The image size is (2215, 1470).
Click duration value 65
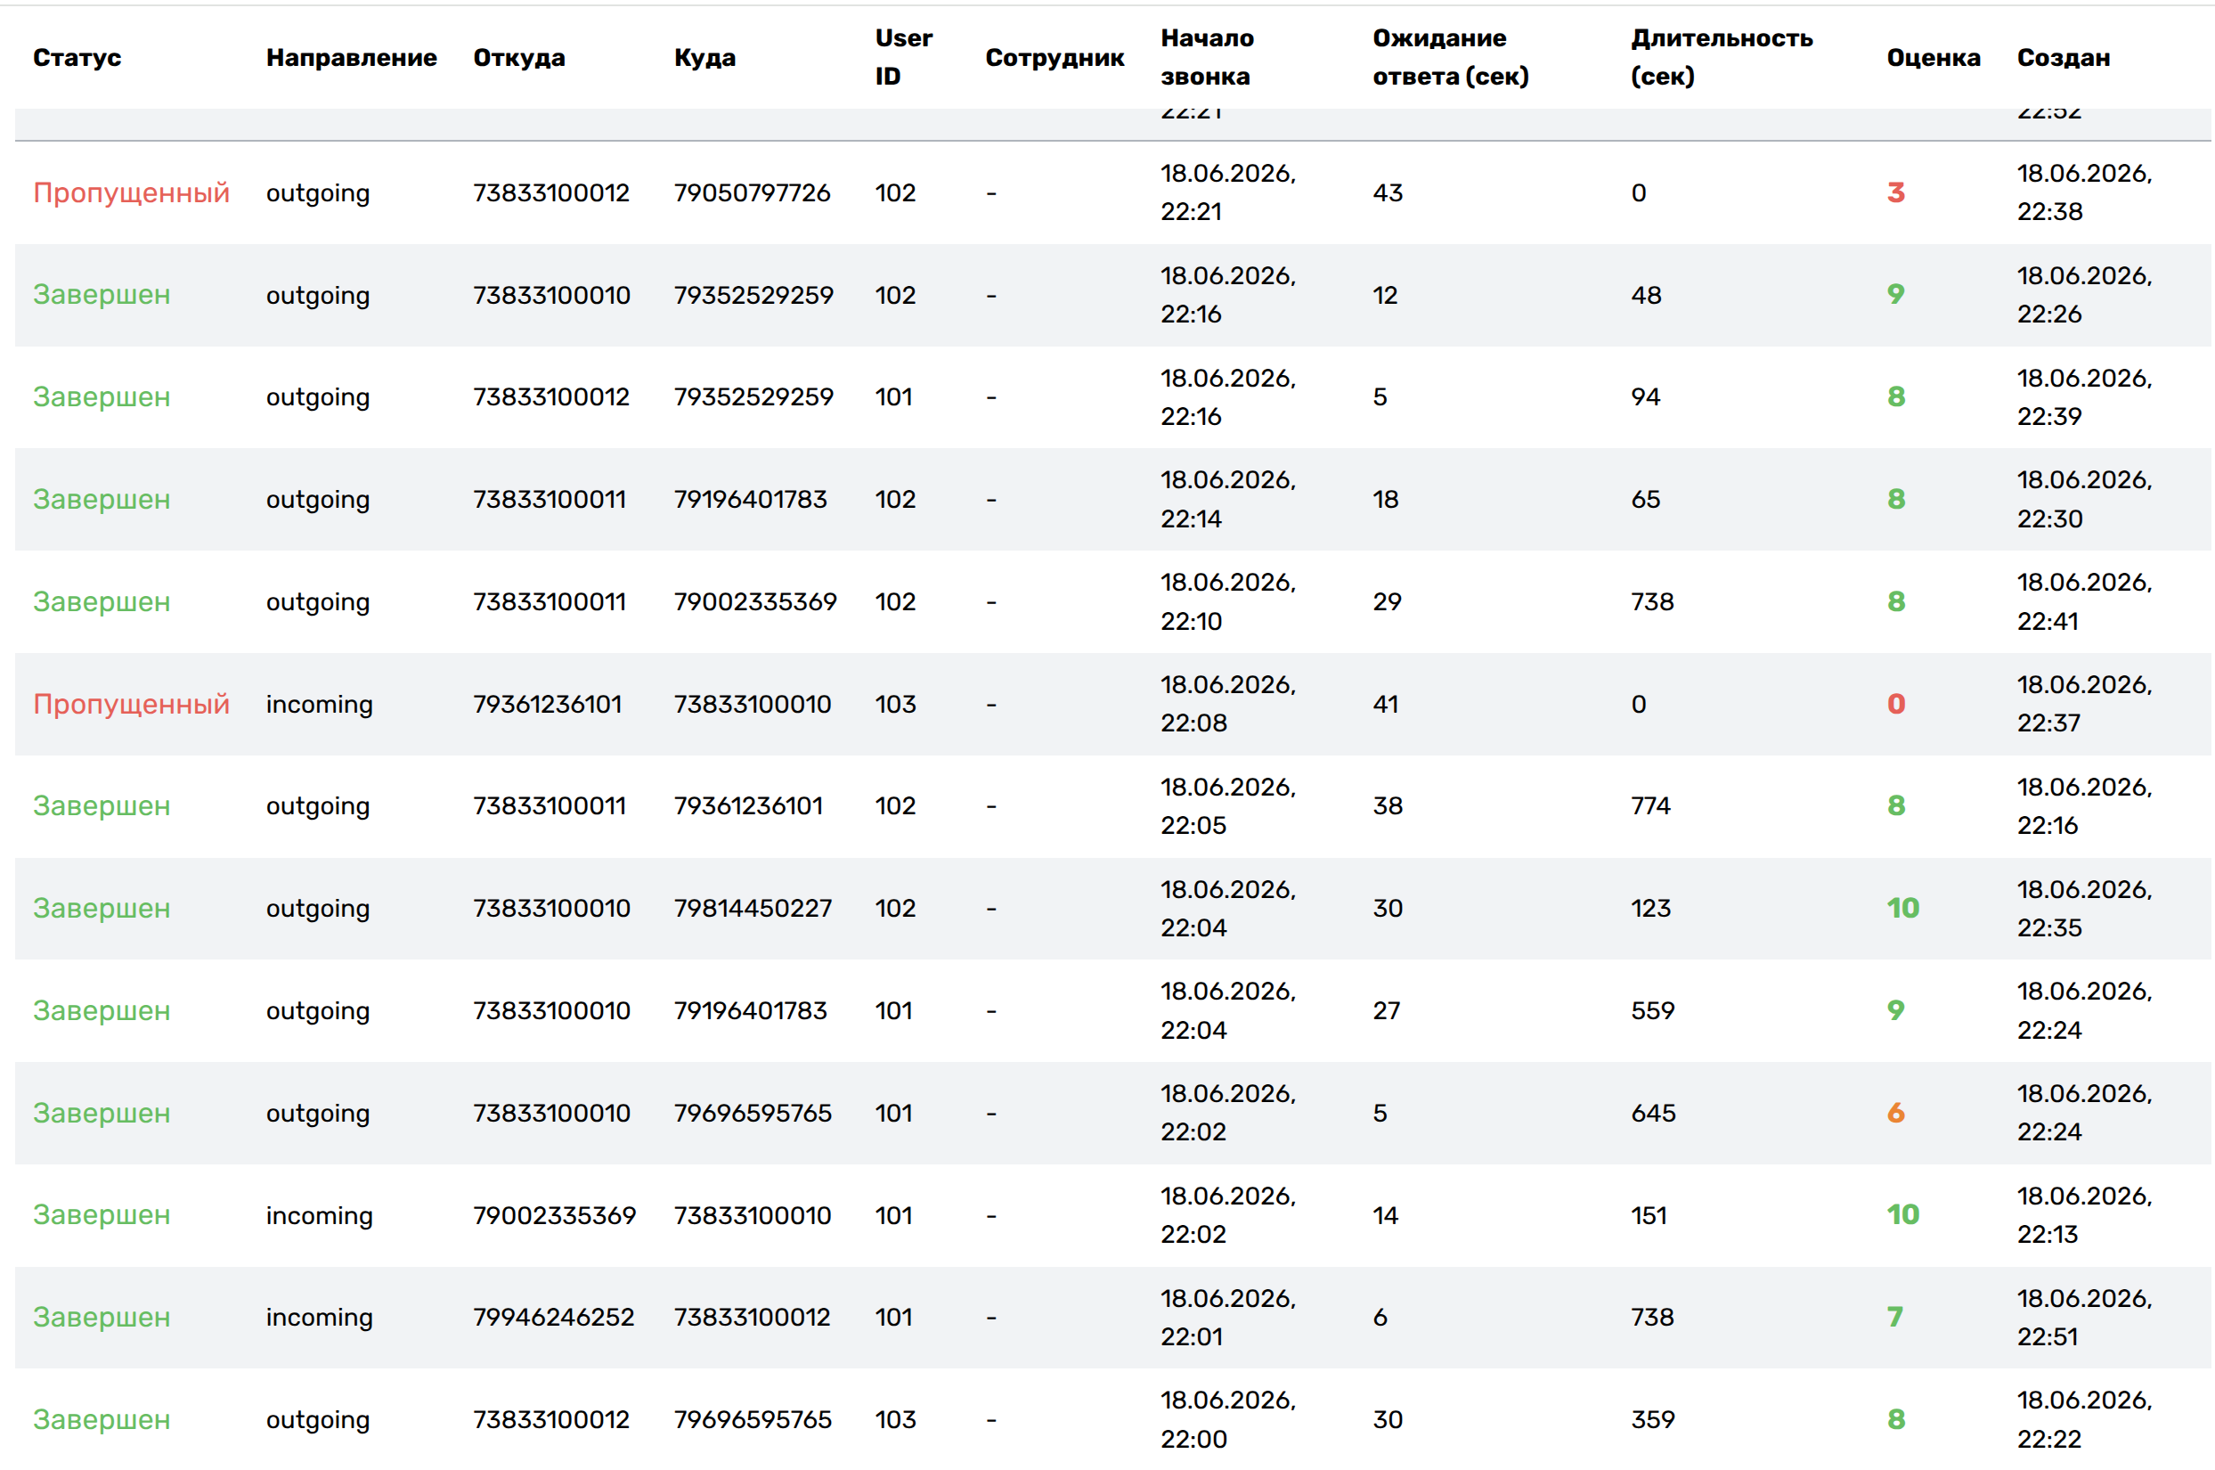click(1644, 499)
